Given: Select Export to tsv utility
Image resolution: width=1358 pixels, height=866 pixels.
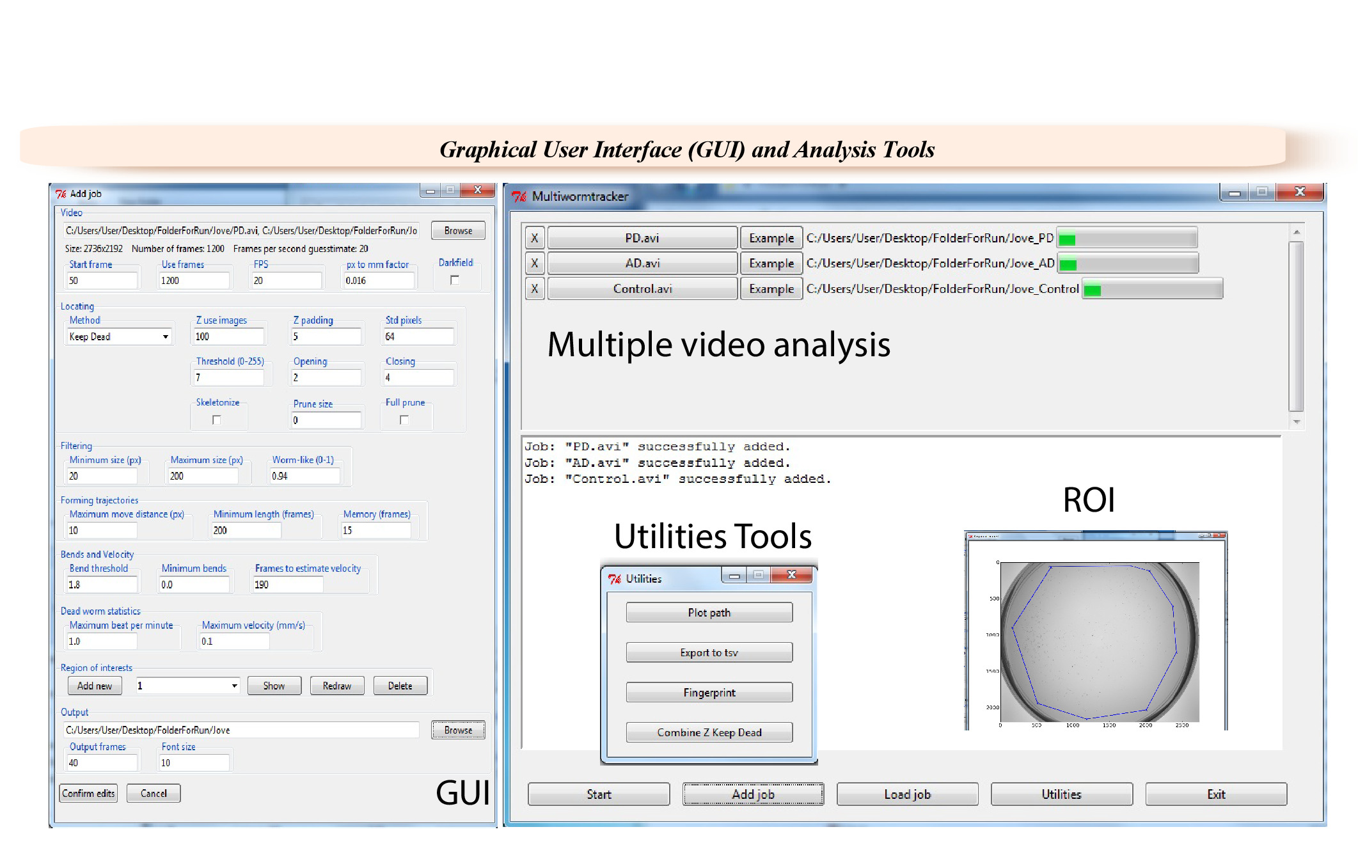Looking at the screenshot, I should pos(709,652).
